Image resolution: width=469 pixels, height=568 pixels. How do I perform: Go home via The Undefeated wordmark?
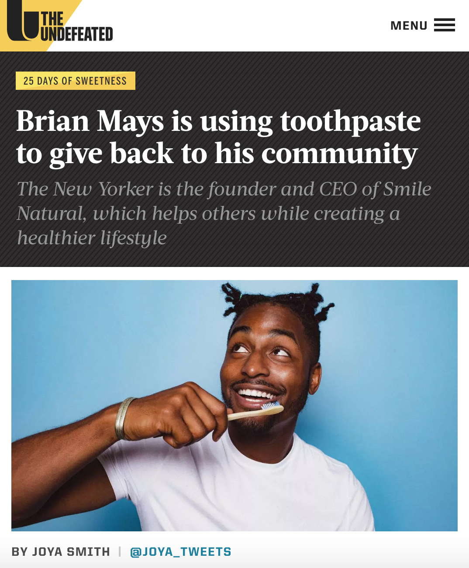point(76,27)
